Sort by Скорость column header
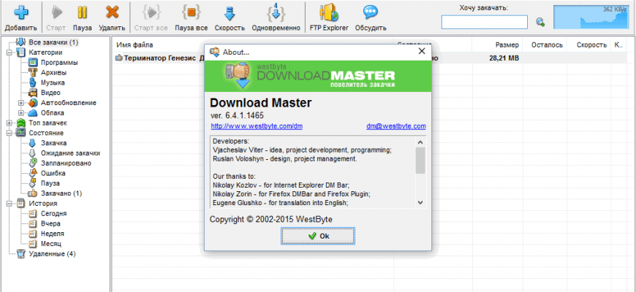 (592, 45)
